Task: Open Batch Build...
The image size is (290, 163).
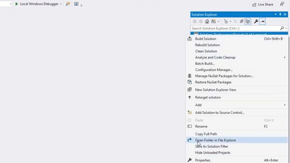Action: pyautogui.click(x=237, y=63)
